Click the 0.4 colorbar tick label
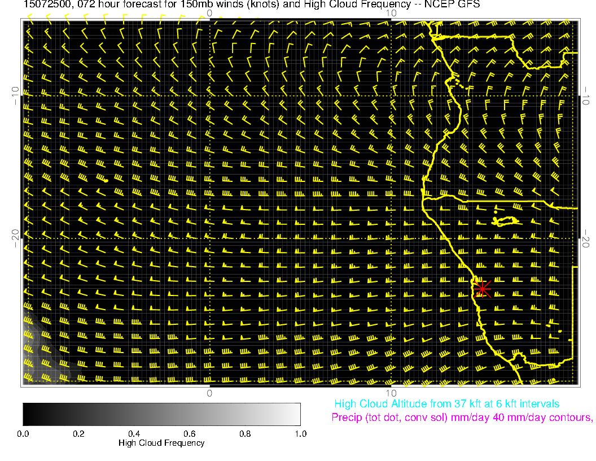The image size is (596, 461). (134, 433)
